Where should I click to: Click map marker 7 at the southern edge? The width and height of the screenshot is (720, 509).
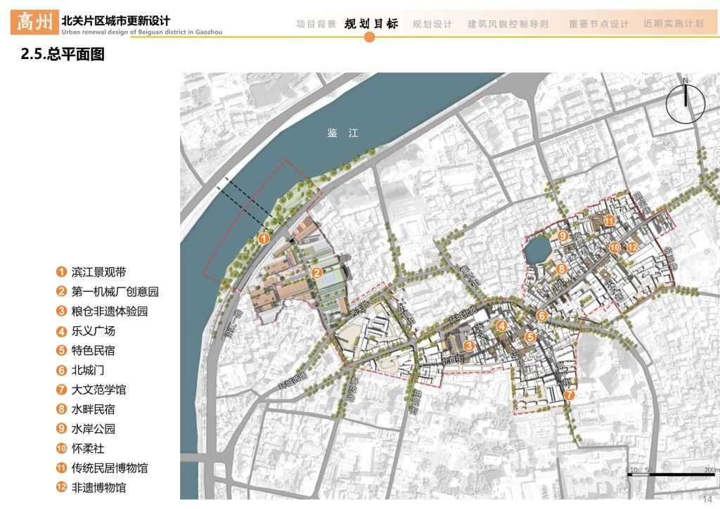click(569, 396)
